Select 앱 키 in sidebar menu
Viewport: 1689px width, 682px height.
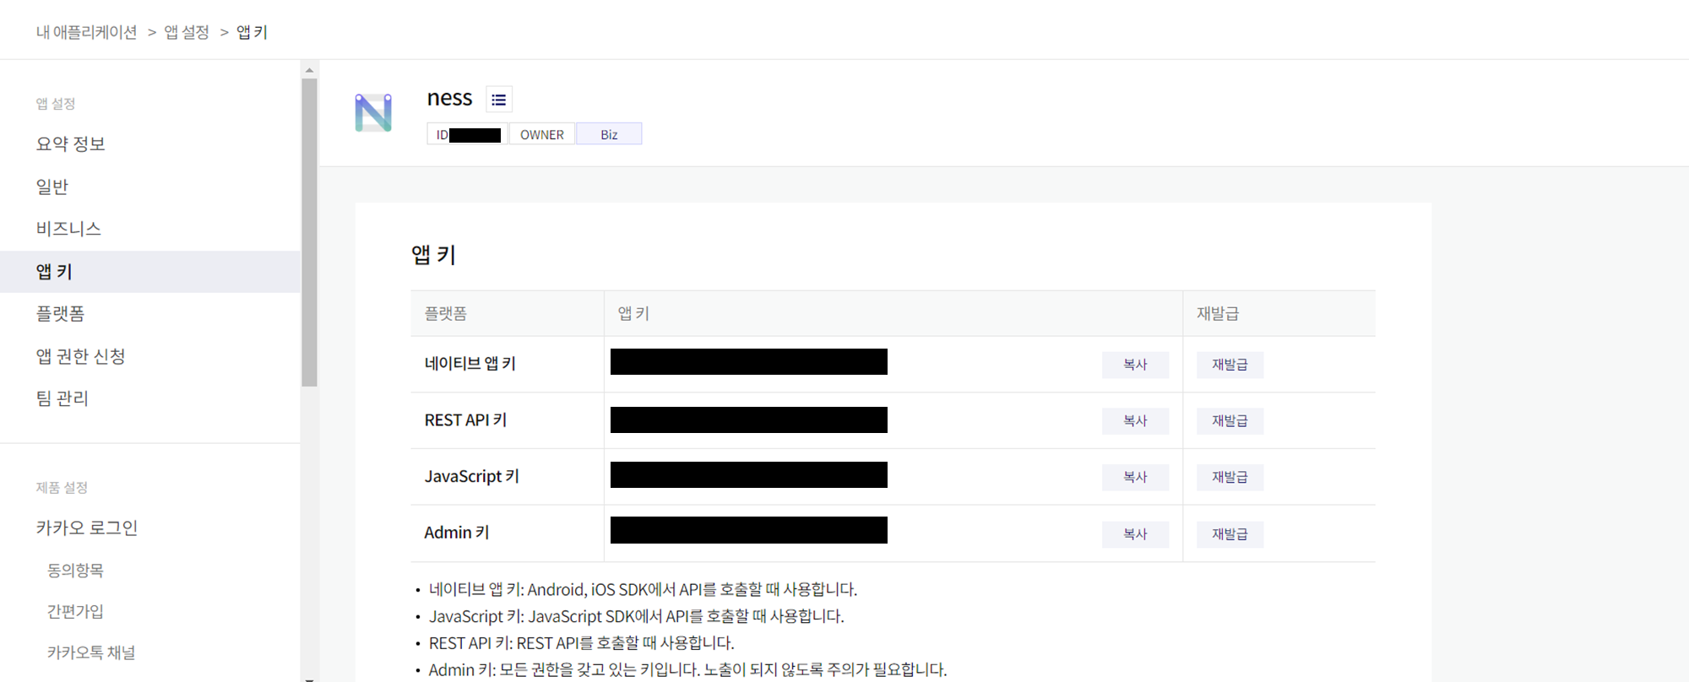pyautogui.click(x=150, y=272)
